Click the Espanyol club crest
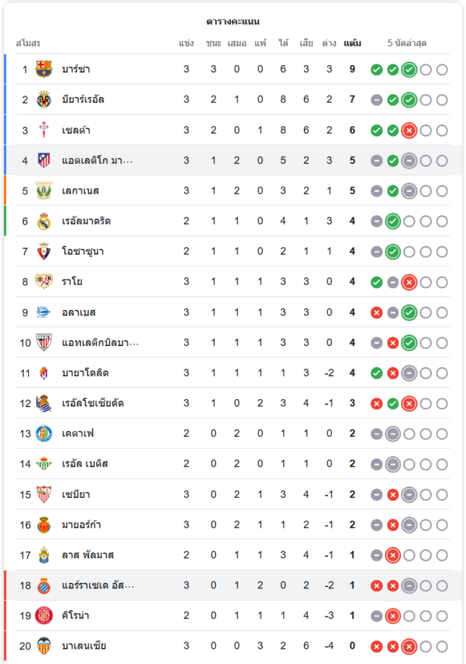Image resolution: width=466 pixels, height=664 pixels. point(44,586)
